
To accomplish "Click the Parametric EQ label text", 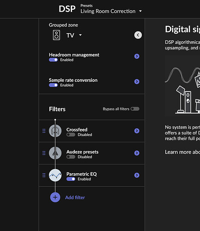I will point(82,174).
